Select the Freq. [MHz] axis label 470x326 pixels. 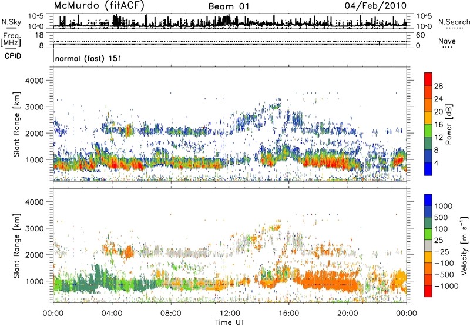click(11, 40)
